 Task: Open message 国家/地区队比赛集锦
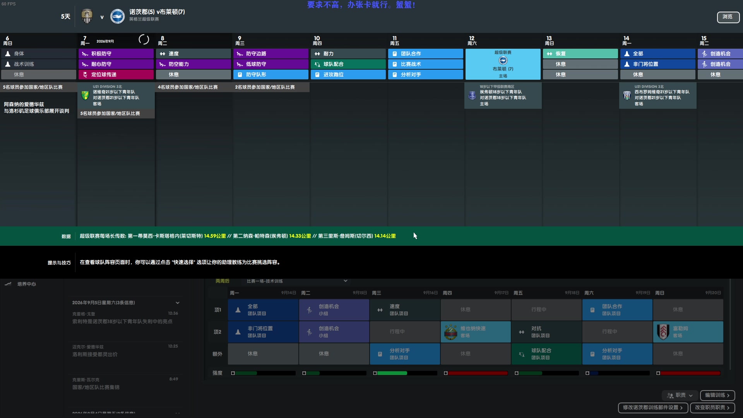pyautogui.click(x=96, y=387)
